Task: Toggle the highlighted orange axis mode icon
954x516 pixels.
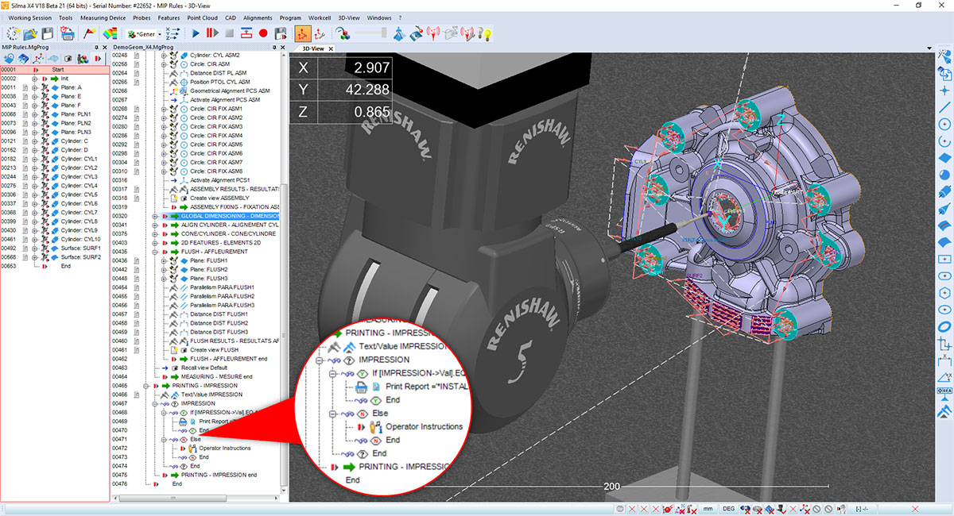Action: coord(303,33)
